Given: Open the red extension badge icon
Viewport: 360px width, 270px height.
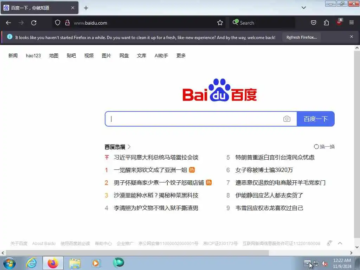Looking at the screenshot, I should (339, 22).
